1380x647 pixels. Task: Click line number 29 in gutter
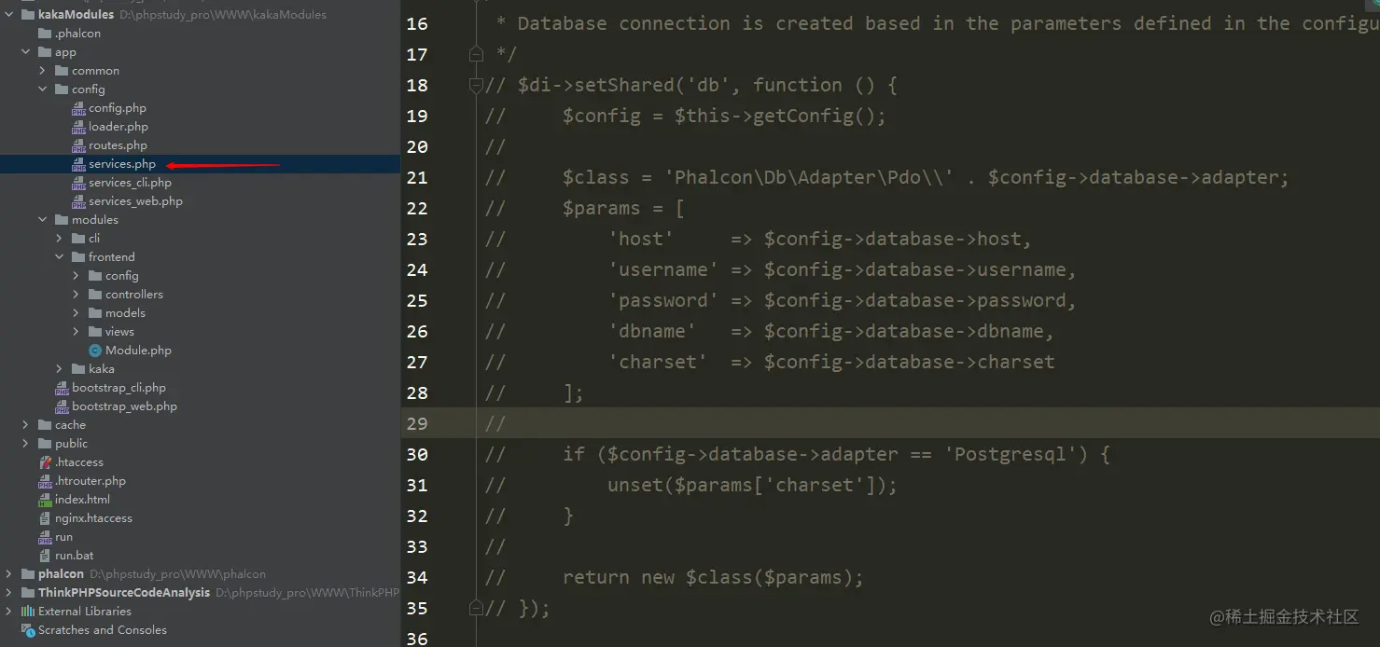[417, 423]
